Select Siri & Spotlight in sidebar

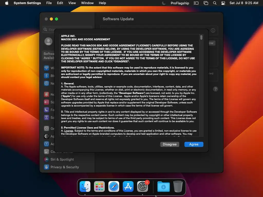click(x=62, y=160)
